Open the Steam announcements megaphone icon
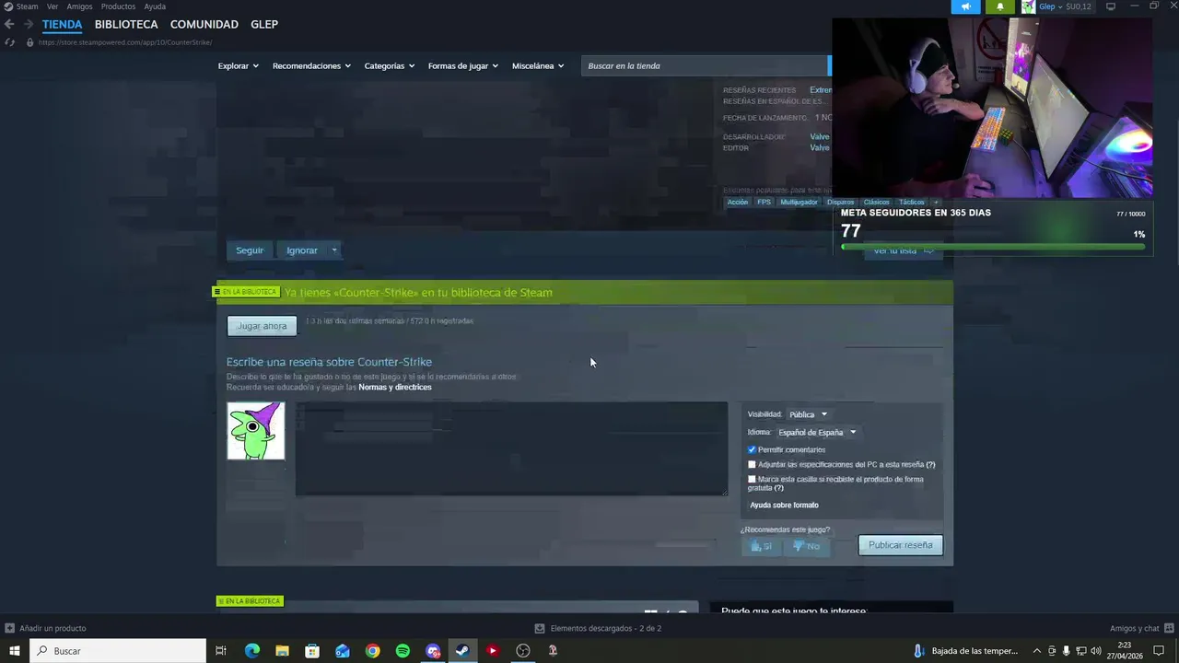 tap(965, 6)
